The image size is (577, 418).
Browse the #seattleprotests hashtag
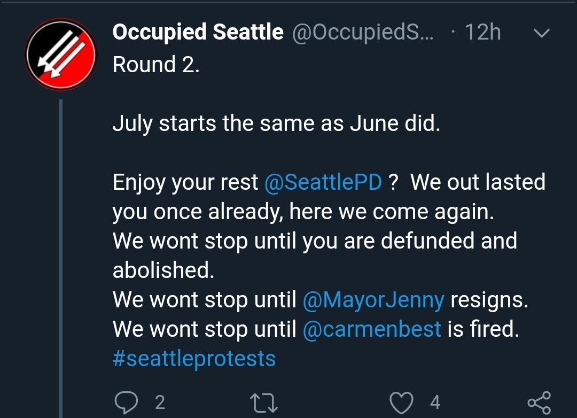[x=194, y=358]
